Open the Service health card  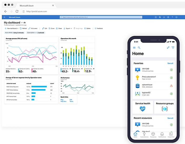(143, 107)
